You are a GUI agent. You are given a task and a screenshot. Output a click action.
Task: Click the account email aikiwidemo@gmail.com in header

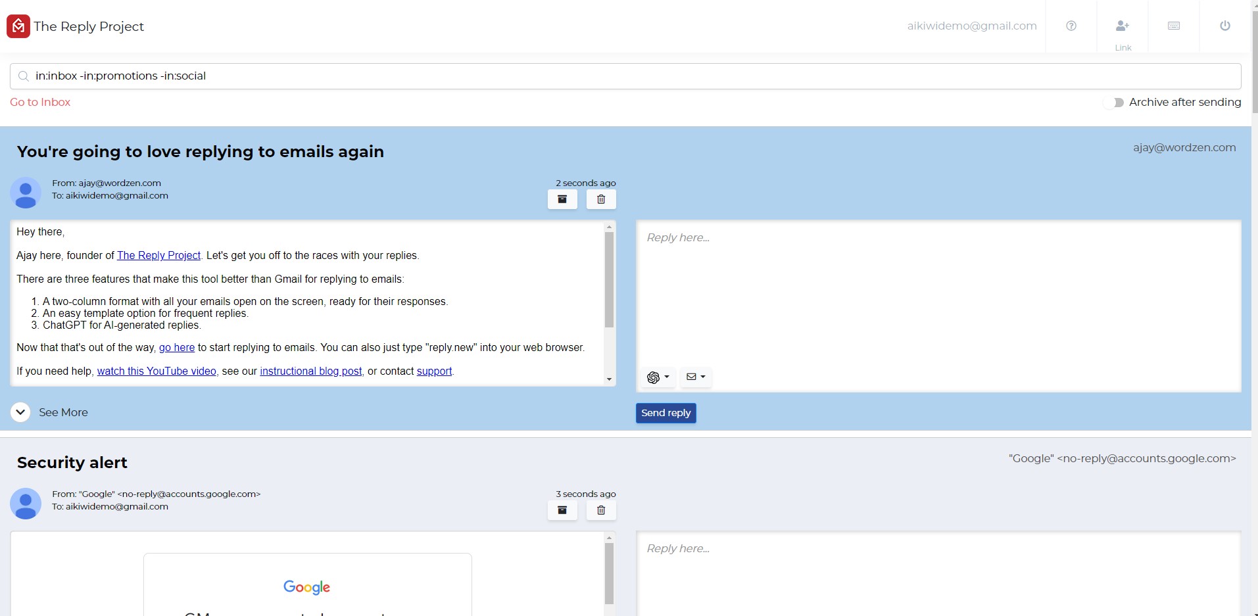pyautogui.click(x=972, y=26)
